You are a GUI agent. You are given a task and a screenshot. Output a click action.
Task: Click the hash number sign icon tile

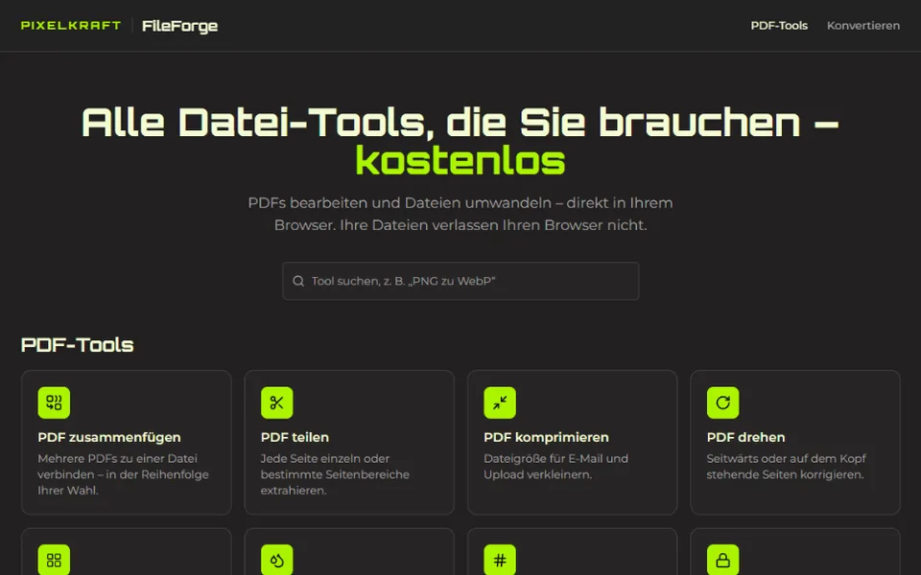(500, 560)
